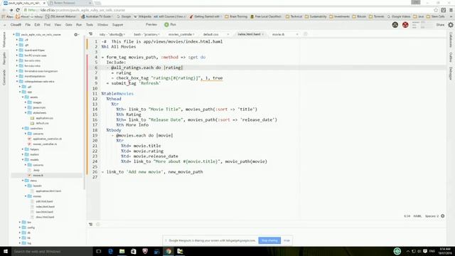Collapse the stylesheets folder
The width and height of the screenshot is (455, 256).
[x=26, y=113]
